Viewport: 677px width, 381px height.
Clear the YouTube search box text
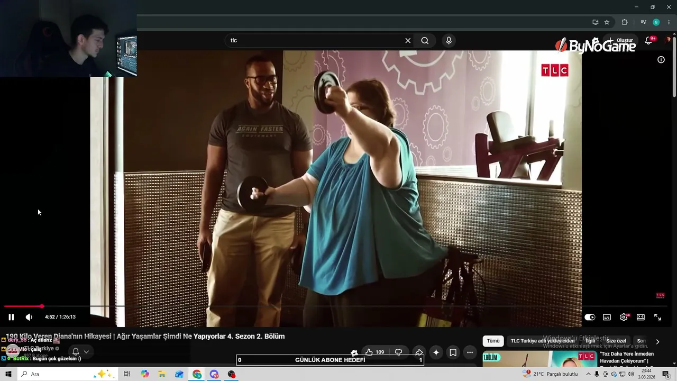pyautogui.click(x=408, y=41)
